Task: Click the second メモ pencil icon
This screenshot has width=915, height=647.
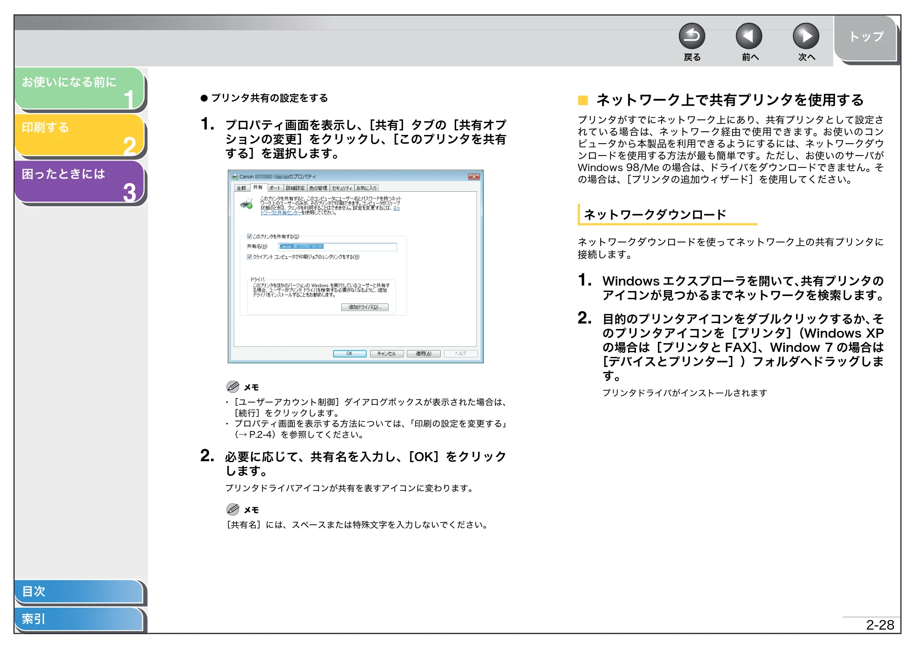Action: (233, 509)
